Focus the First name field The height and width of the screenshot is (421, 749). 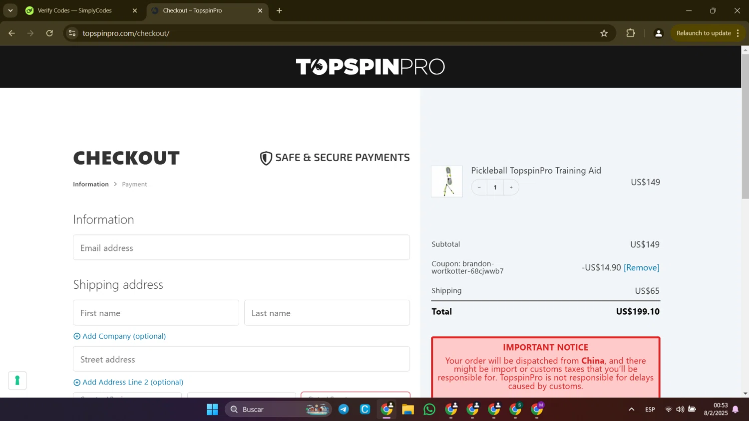pyautogui.click(x=156, y=313)
